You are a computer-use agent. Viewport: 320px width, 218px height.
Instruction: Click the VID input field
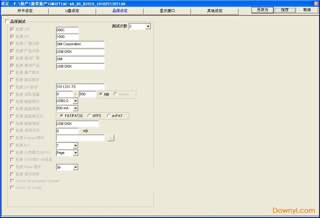pyautogui.click(x=67, y=30)
